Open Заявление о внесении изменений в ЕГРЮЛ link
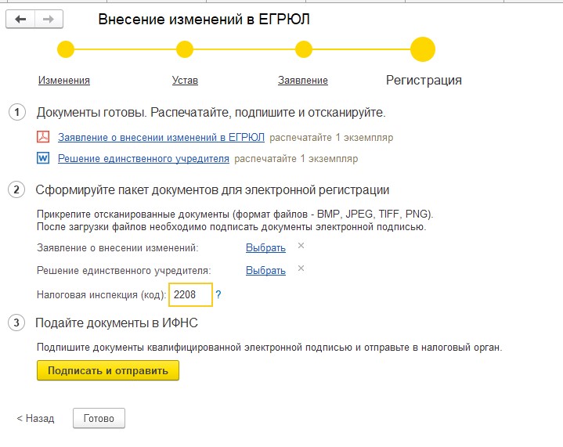The width and height of the screenshot is (563, 447). coord(161,137)
